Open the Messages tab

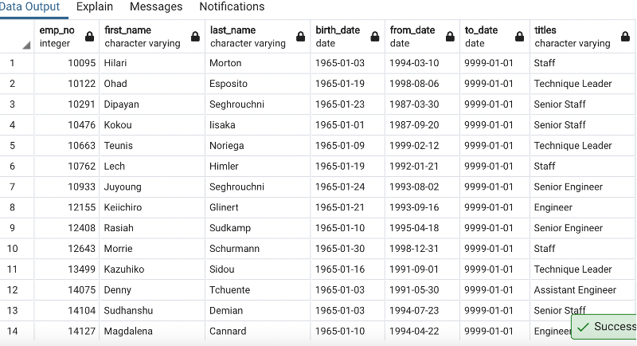(x=155, y=7)
